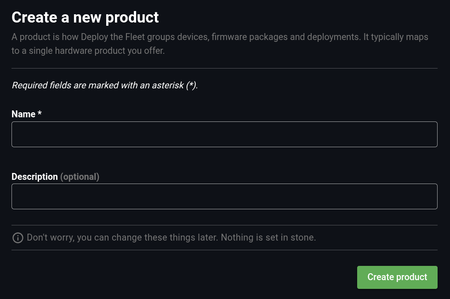450x299 pixels.
Task: Click the product explanation paragraph text
Action: tap(220, 44)
